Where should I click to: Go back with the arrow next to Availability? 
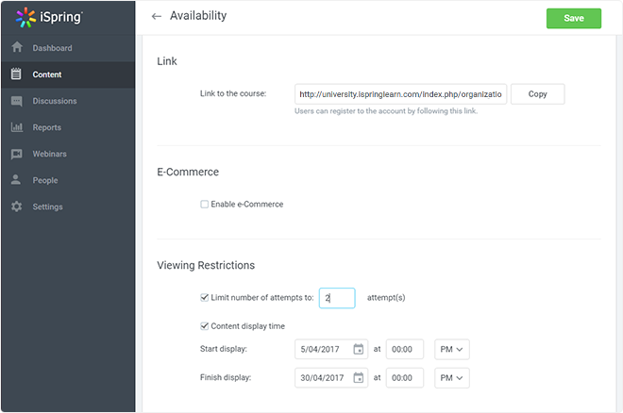[157, 16]
